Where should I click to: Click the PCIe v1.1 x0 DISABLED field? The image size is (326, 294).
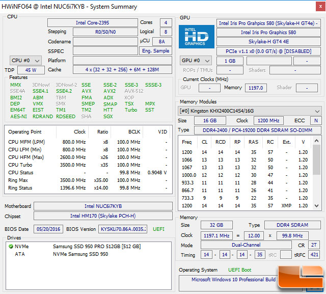point(268,51)
